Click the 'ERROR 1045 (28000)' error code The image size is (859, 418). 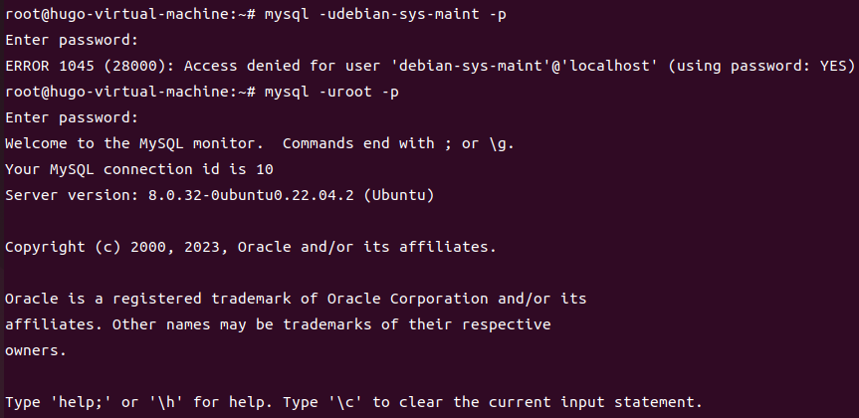(90, 66)
